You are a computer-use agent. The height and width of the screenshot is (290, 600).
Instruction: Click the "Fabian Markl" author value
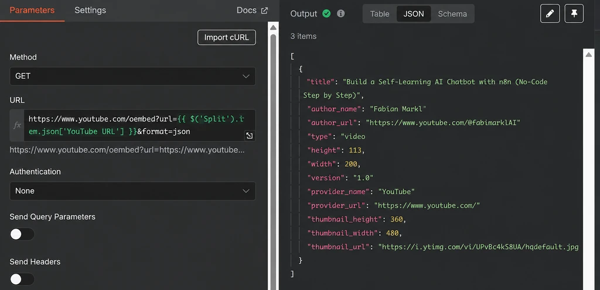[398, 109]
